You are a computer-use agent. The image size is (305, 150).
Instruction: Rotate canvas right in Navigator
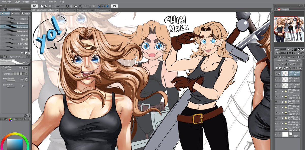292,53
